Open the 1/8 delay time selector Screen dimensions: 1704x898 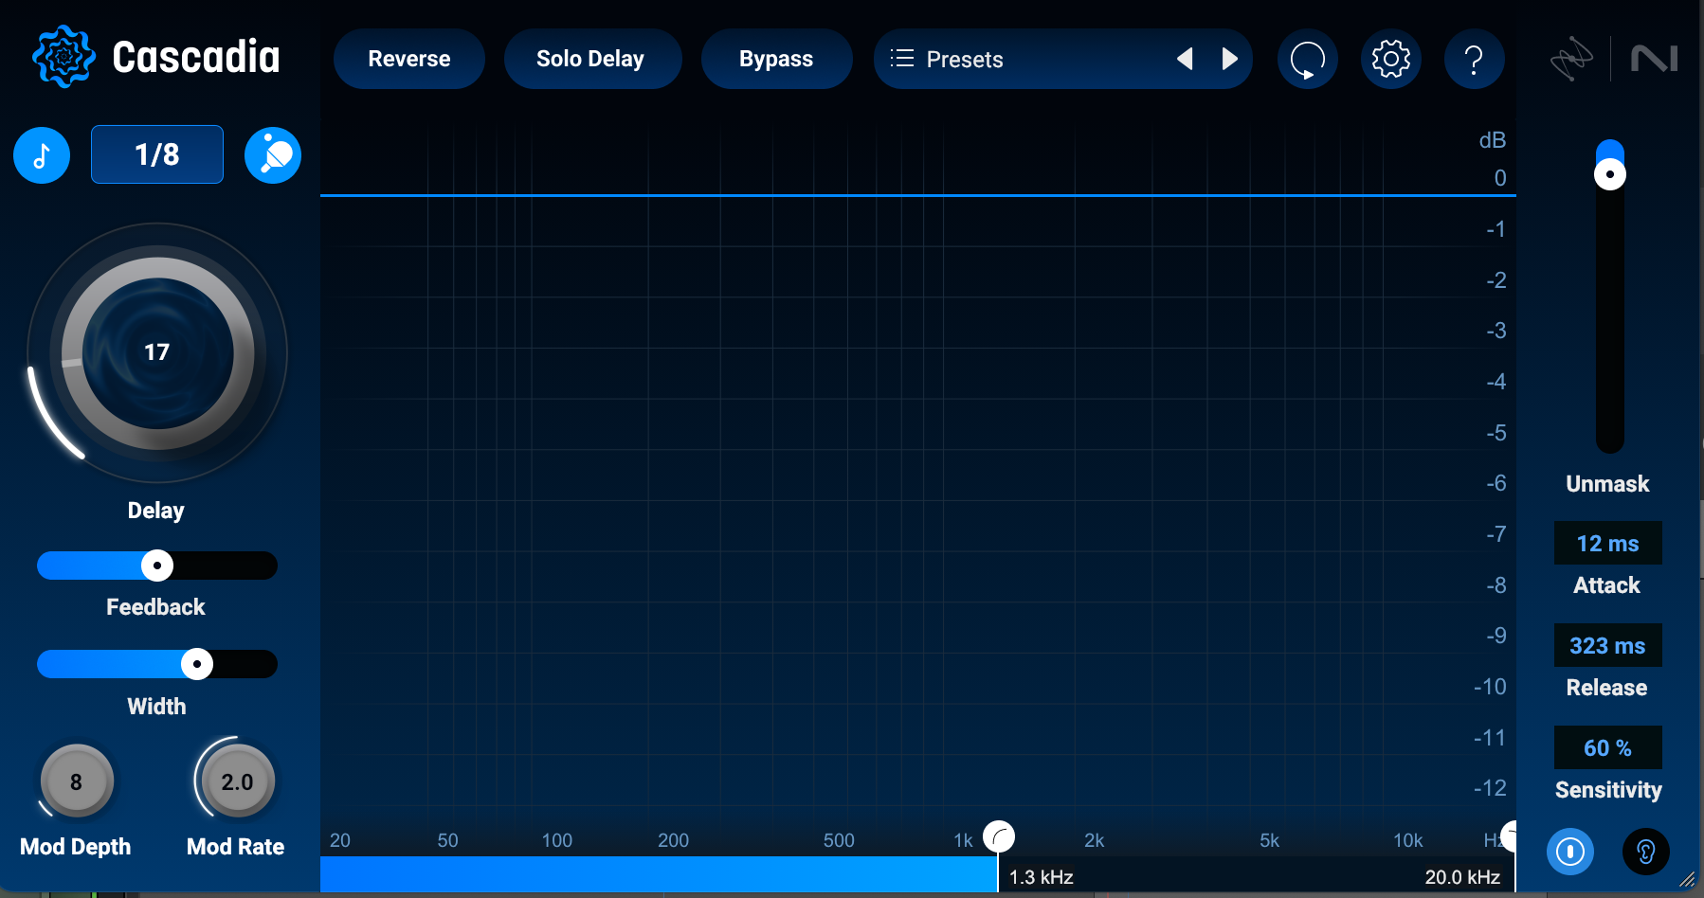157,154
